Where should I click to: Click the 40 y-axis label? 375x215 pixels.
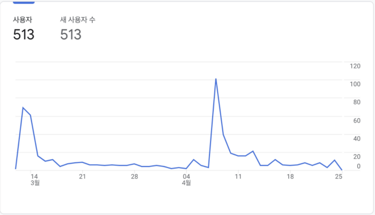[357, 139]
